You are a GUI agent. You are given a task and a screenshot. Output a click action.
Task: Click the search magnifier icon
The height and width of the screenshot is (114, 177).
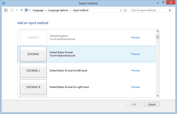[170, 10]
